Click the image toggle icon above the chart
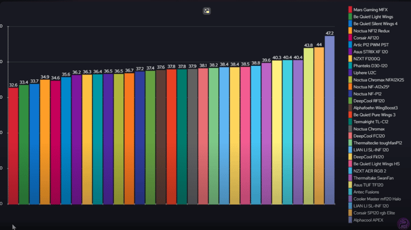This screenshot has width=411, height=230. pos(207,11)
